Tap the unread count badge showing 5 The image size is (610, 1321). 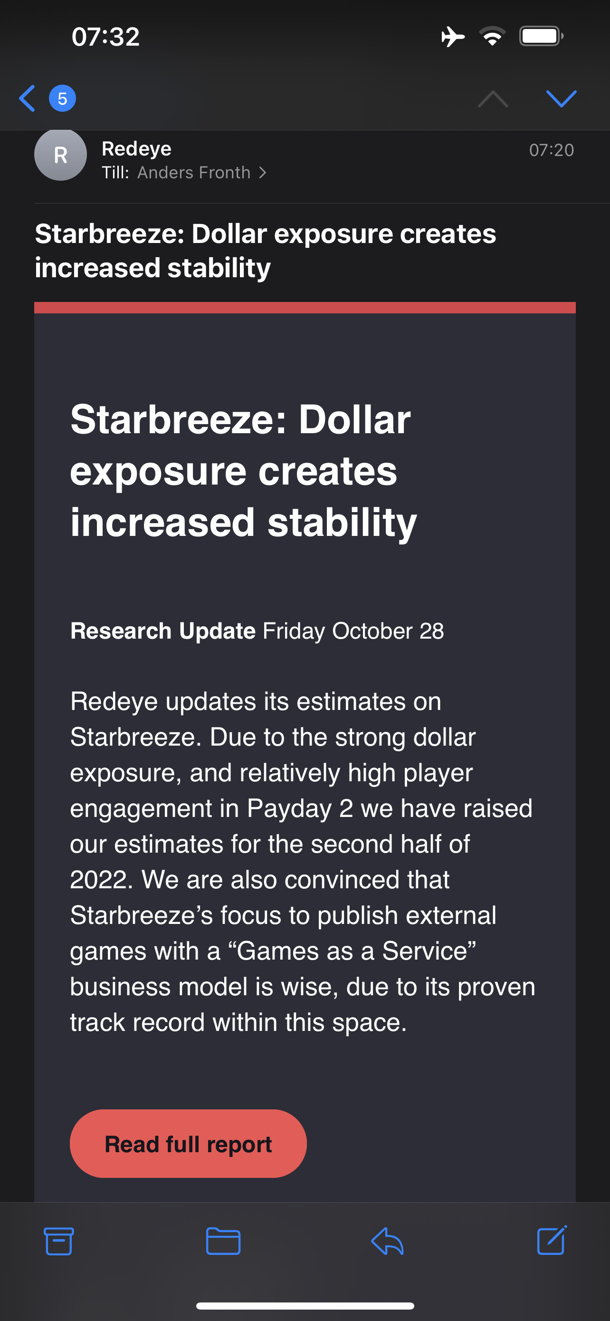tap(63, 98)
